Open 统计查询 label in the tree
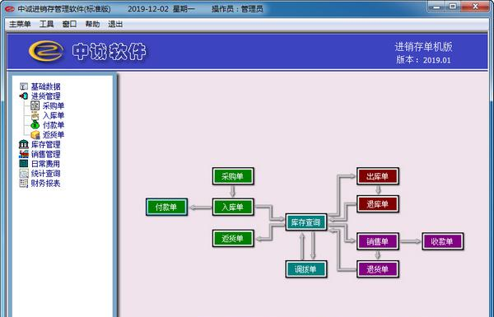 [45, 174]
